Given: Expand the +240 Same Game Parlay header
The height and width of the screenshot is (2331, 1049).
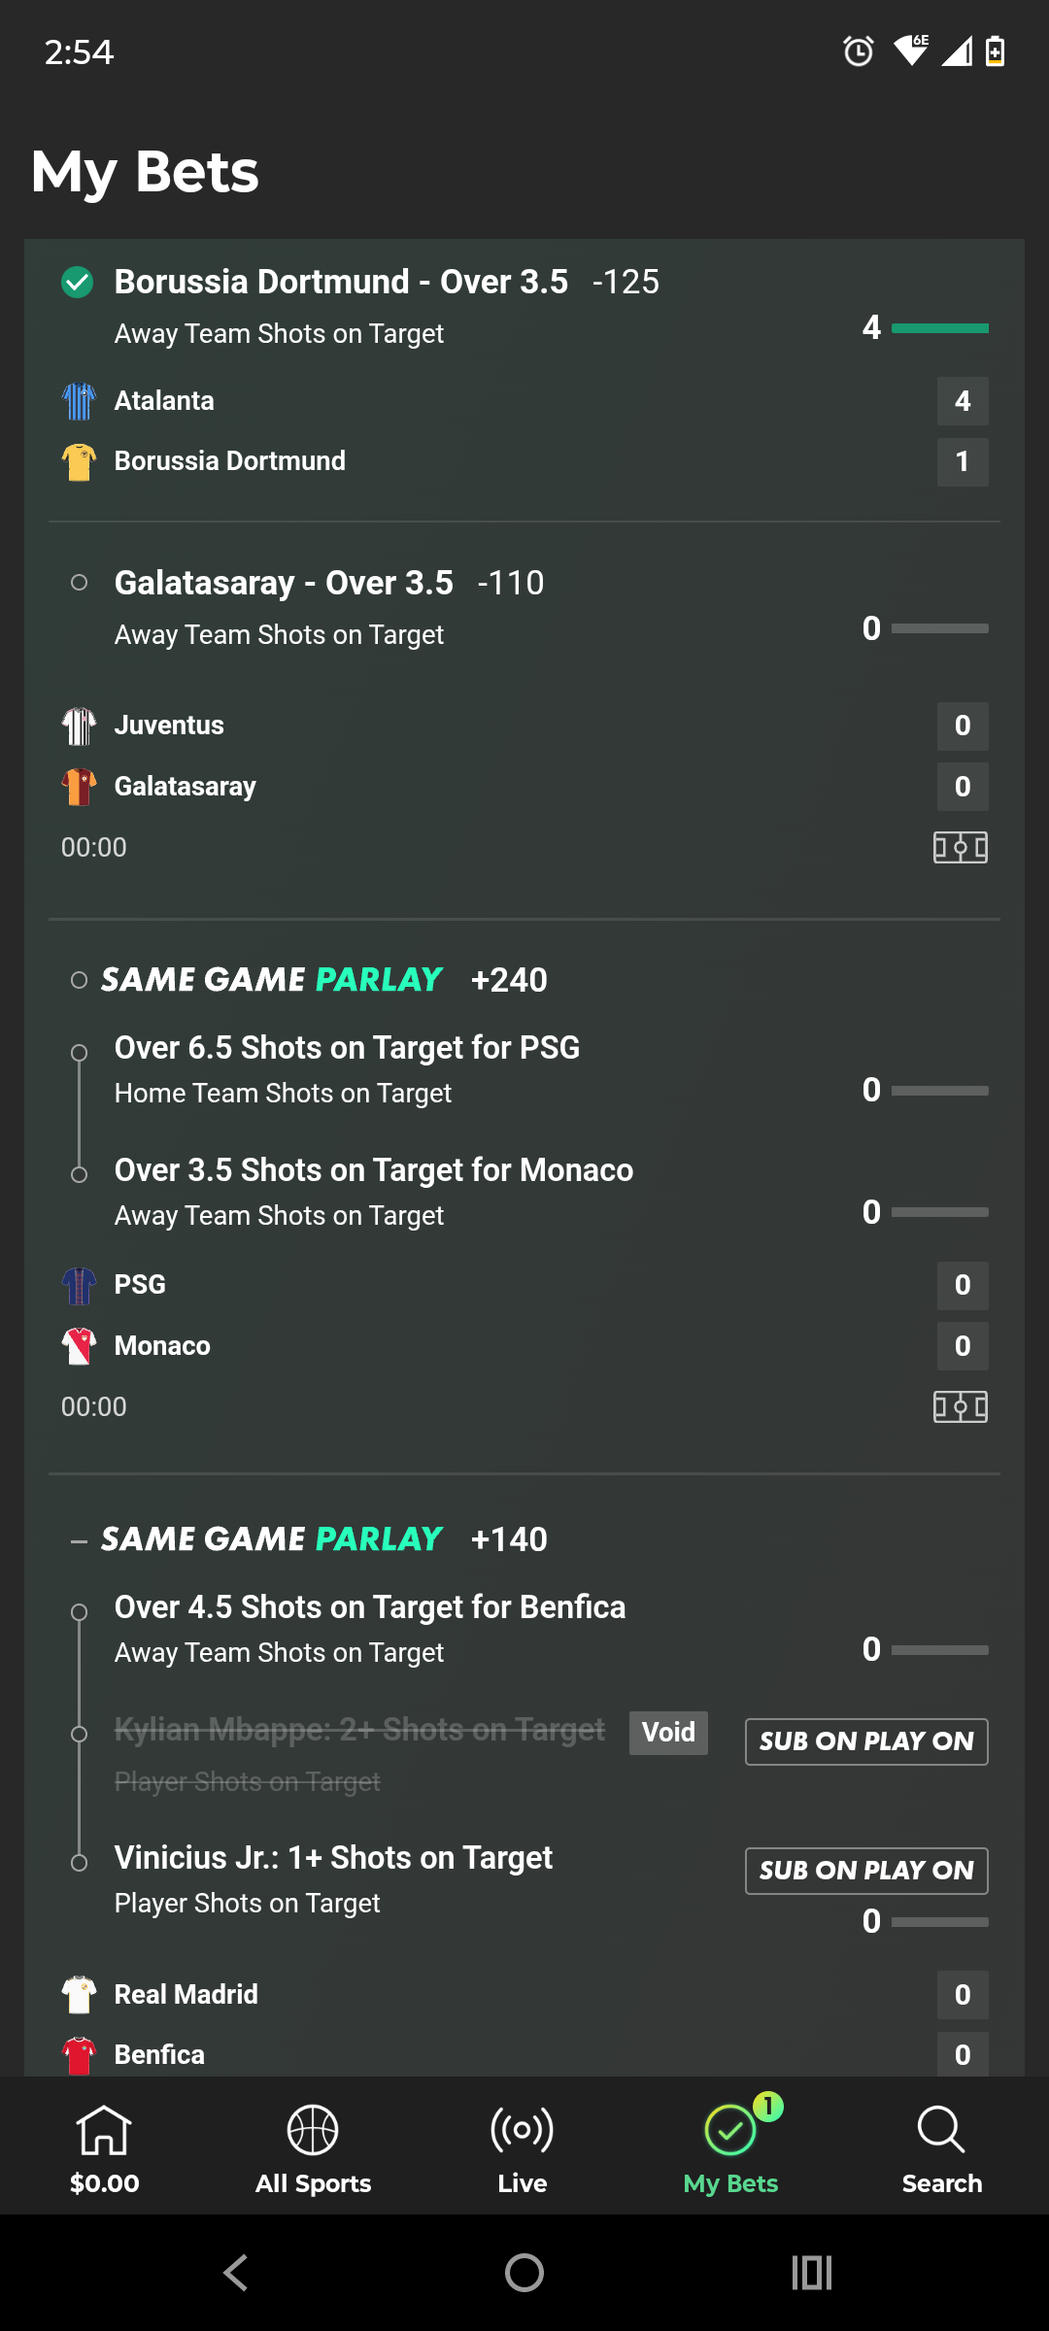Looking at the screenshot, I should click(x=272, y=980).
